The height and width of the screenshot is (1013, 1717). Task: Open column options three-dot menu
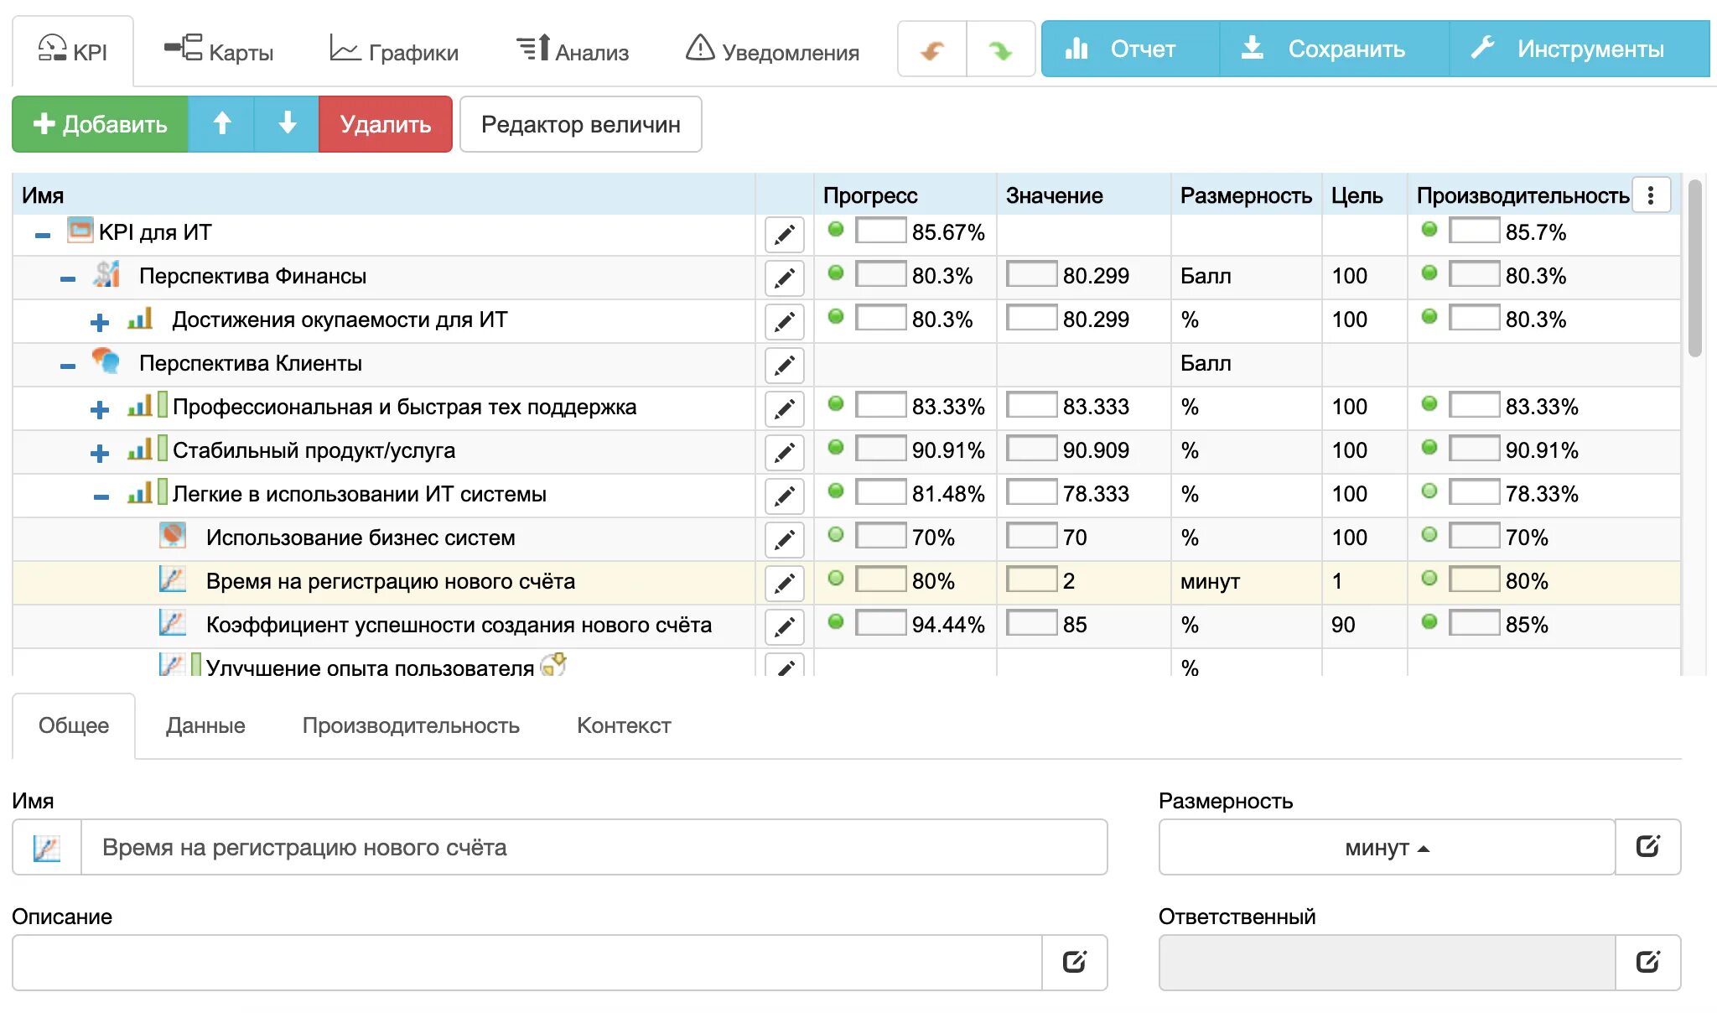tap(1650, 195)
